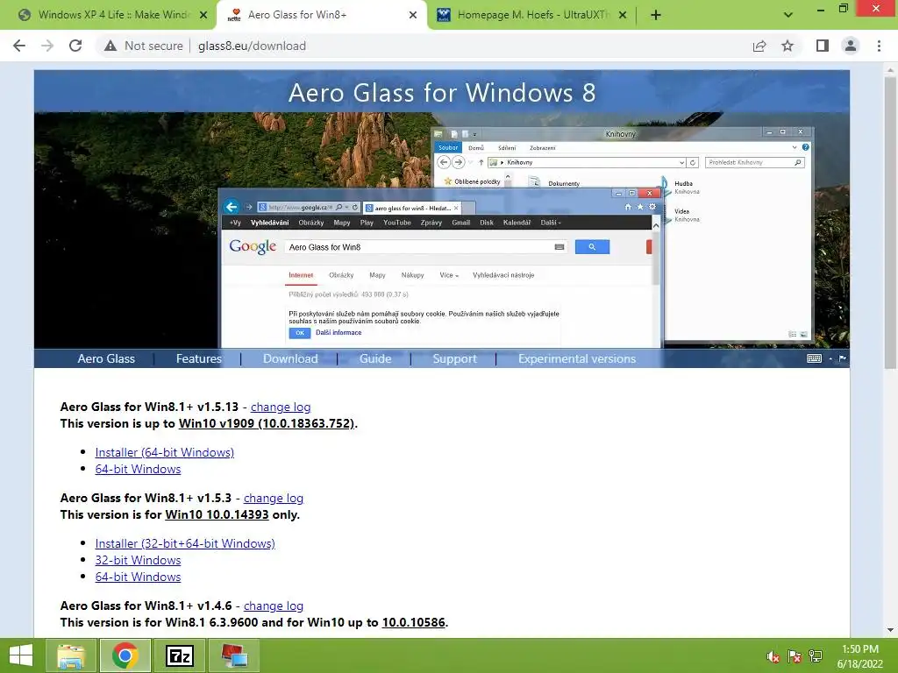The height and width of the screenshot is (673, 898).
Task: Open the Support nav item
Action: [x=455, y=358]
